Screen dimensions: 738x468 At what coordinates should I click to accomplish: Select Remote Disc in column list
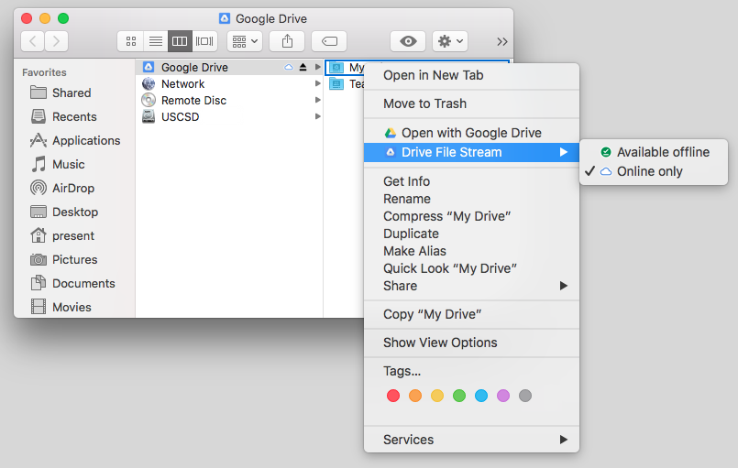[229, 100]
